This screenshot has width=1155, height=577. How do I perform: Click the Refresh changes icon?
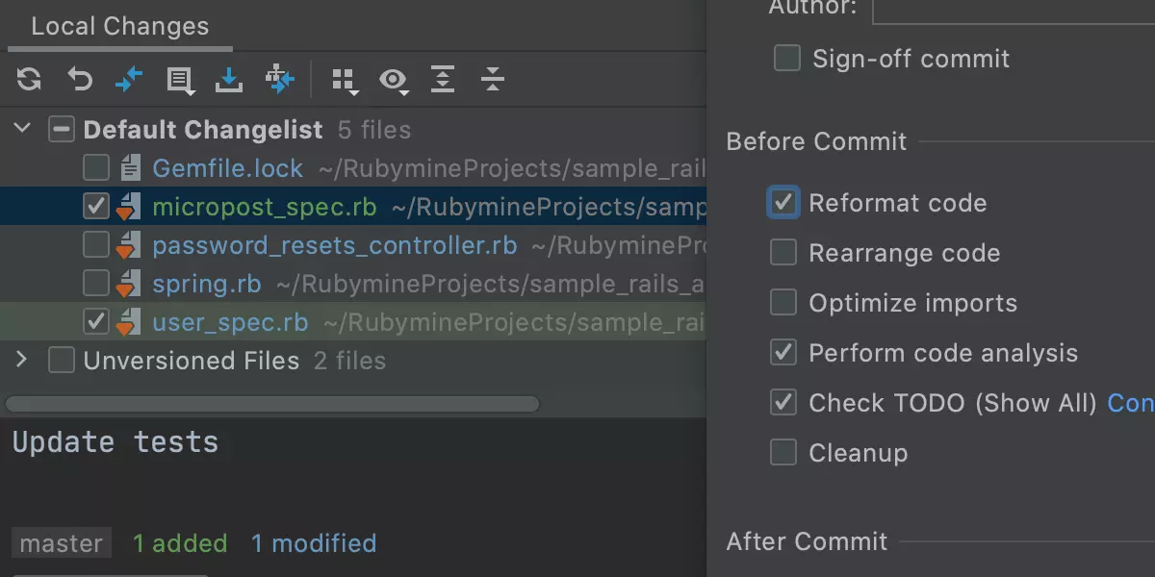tap(29, 79)
